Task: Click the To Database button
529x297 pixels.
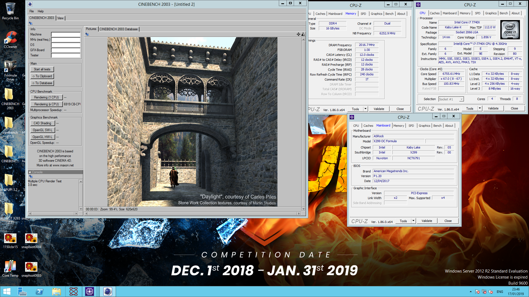Action: pyautogui.click(x=42, y=83)
